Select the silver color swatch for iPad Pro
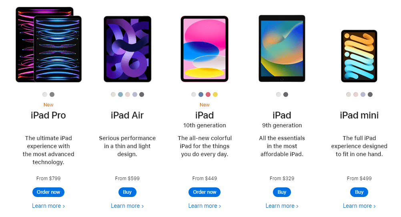Image resolution: width=401 pixels, height=217 pixels. (x=45, y=94)
